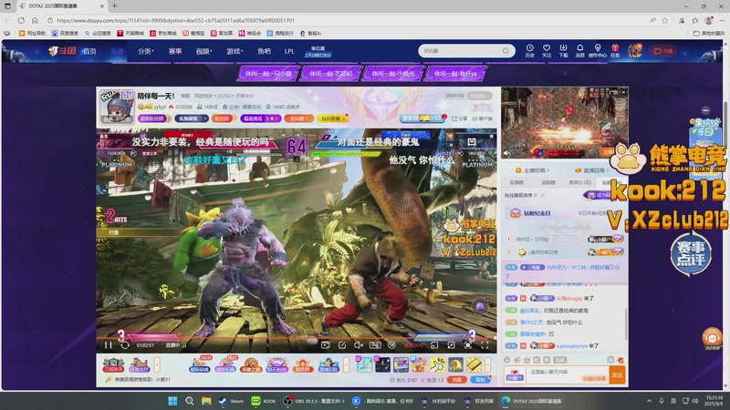The height and width of the screenshot is (410, 730).
Task: Switch to web page fullscreen mode
Action: 468,345
